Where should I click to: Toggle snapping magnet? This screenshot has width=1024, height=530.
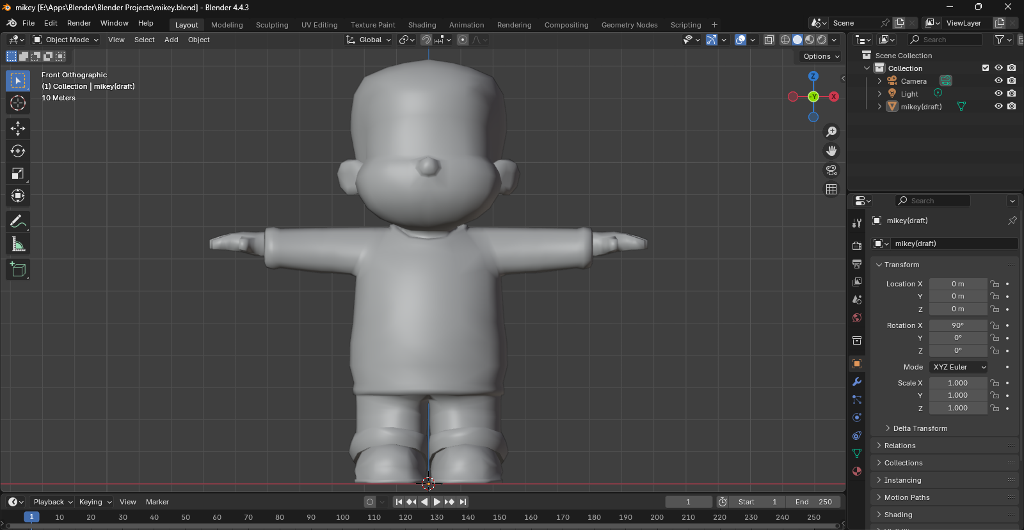pos(426,40)
